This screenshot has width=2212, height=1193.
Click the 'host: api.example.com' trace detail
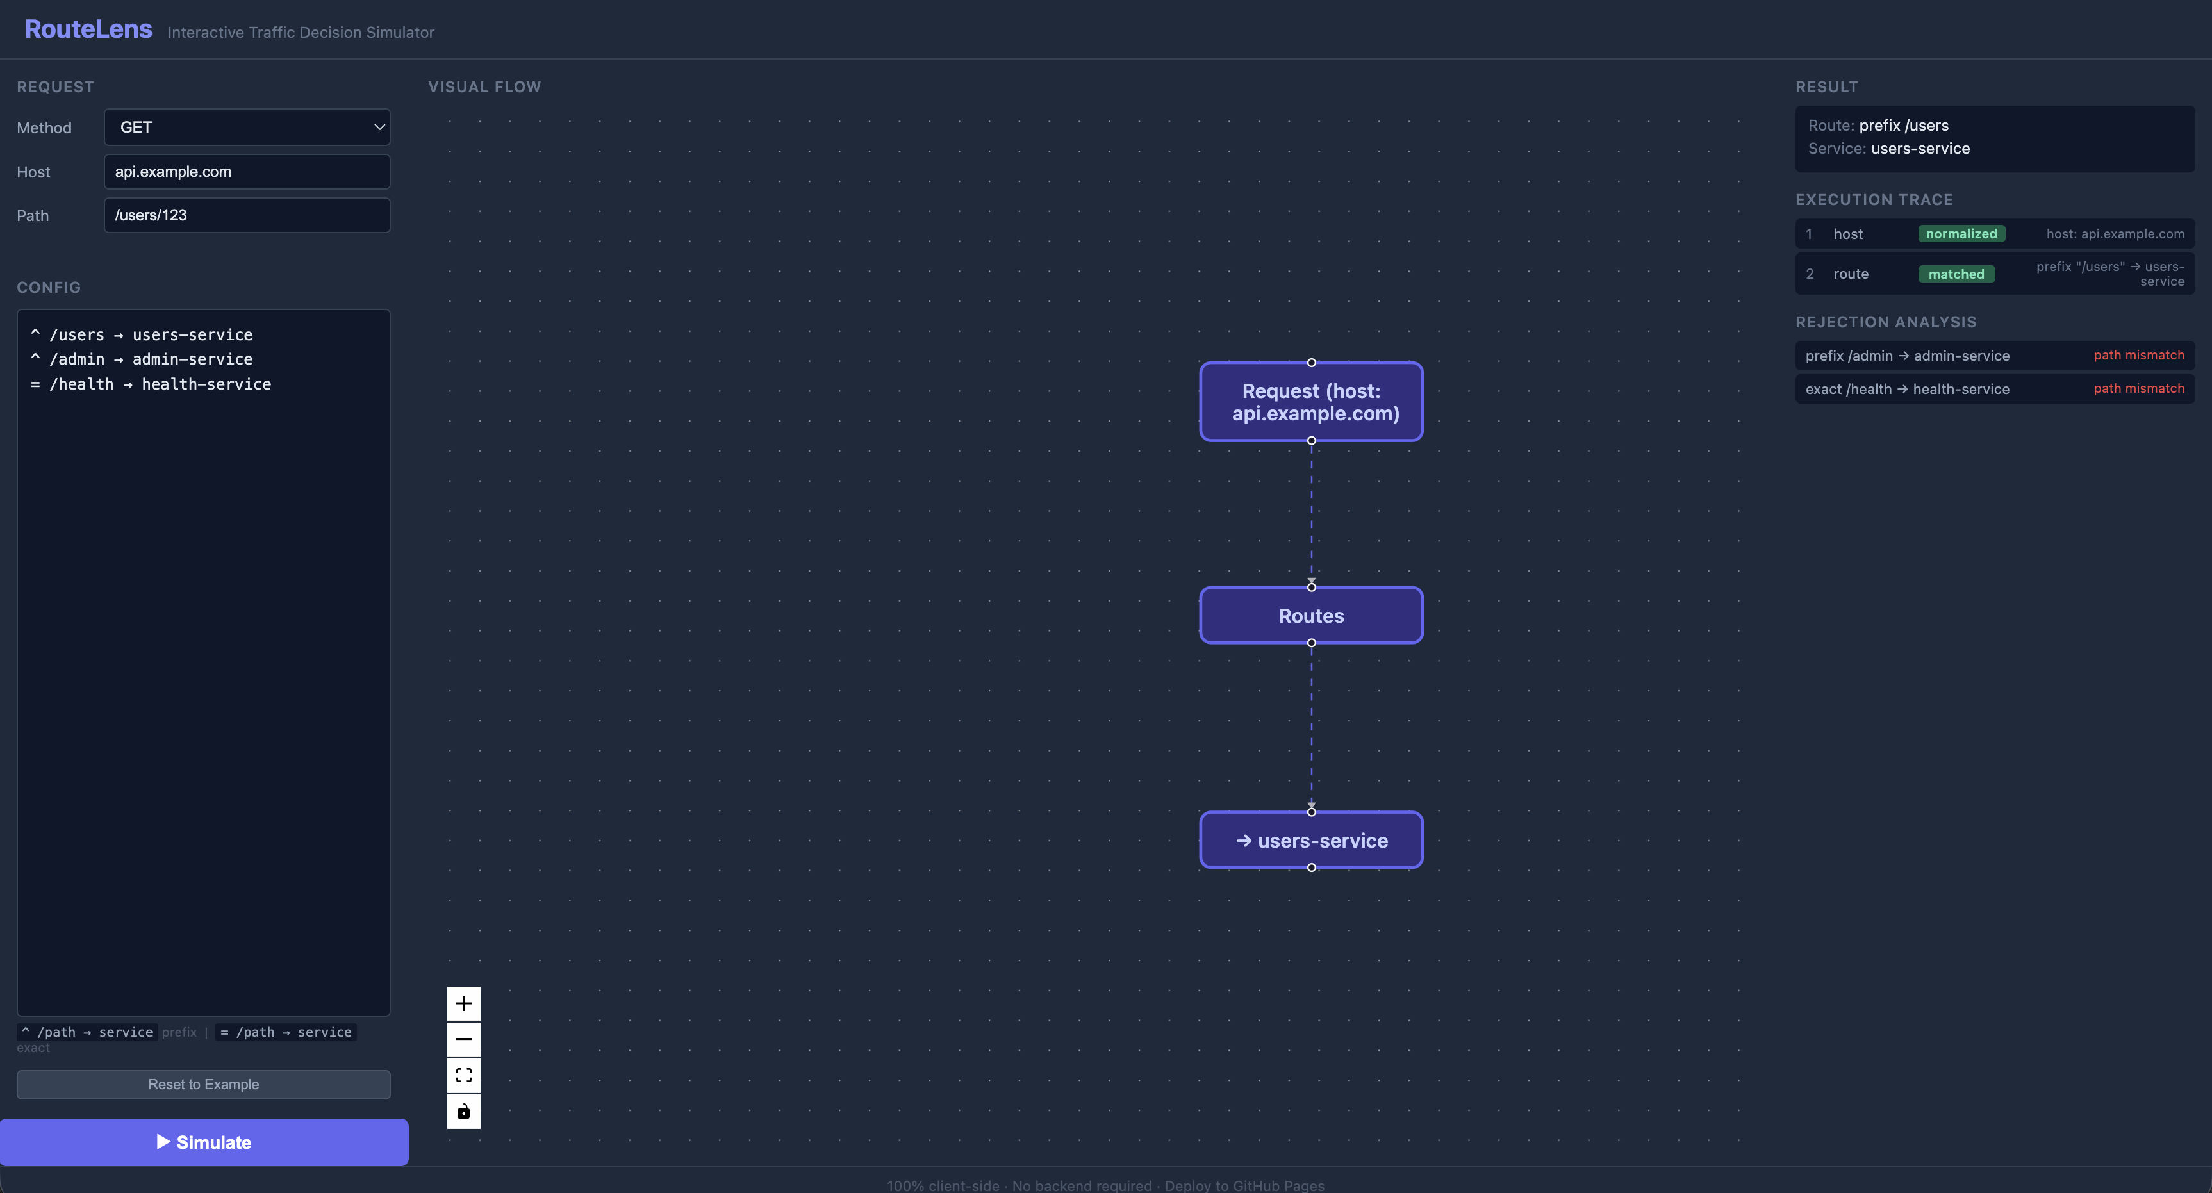click(2115, 234)
